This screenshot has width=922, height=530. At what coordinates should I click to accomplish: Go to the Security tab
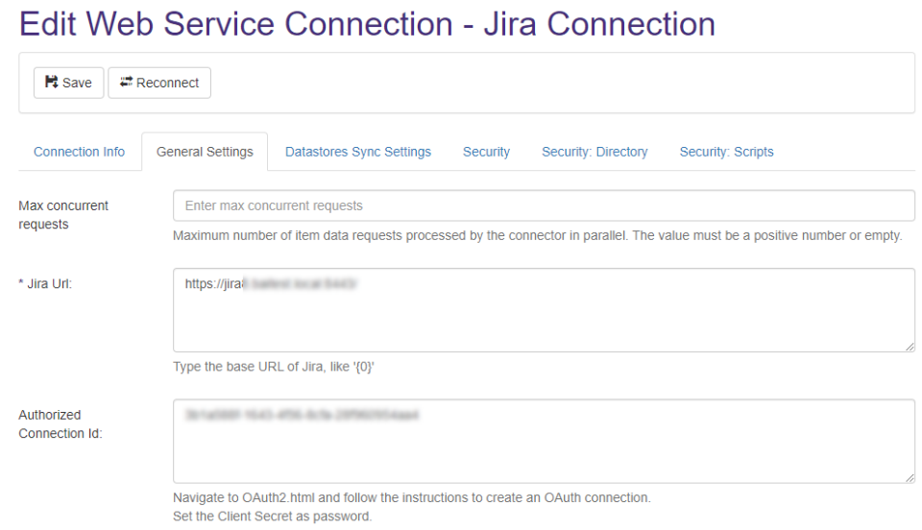tap(486, 152)
